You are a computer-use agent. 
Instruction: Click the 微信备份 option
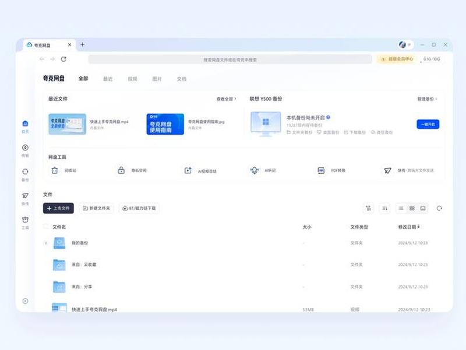point(382,132)
